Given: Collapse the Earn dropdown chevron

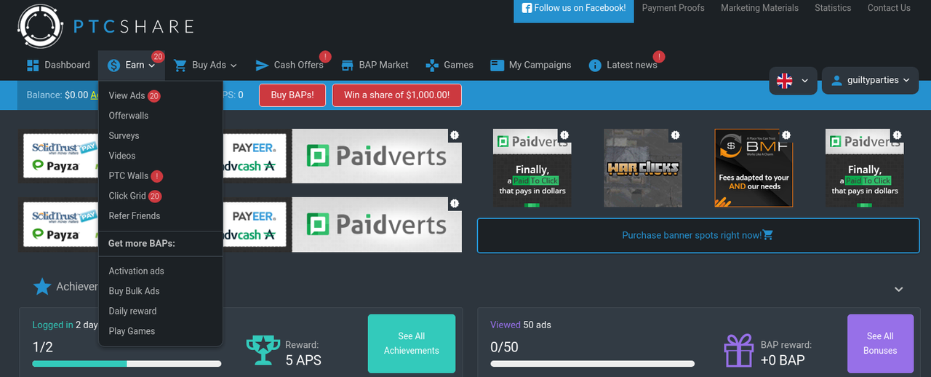Looking at the screenshot, I should pos(152,66).
